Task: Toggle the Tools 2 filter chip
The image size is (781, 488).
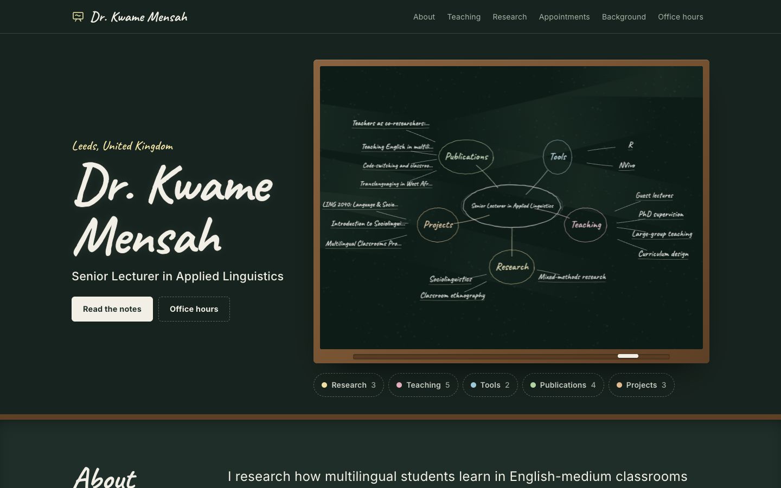Action: 490,385
